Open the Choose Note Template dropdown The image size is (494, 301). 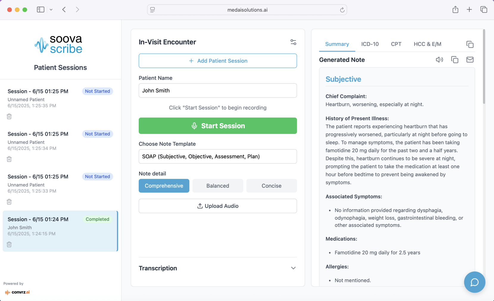pyautogui.click(x=218, y=157)
